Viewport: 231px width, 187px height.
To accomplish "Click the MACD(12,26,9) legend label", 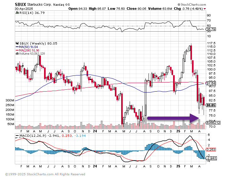I will coord(33,136).
